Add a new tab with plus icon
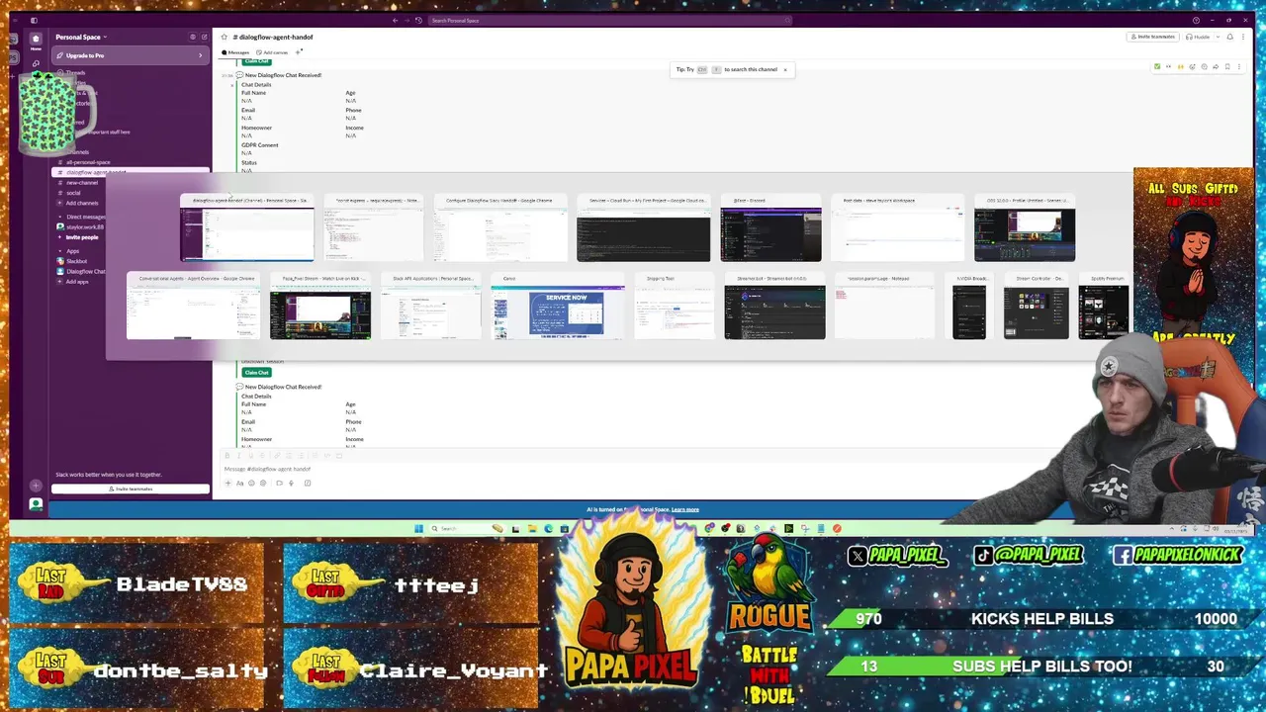This screenshot has width=1266, height=712. [x=299, y=51]
